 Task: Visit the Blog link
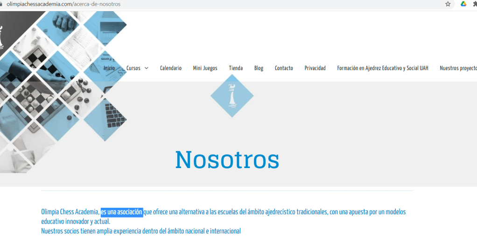[259, 68]
